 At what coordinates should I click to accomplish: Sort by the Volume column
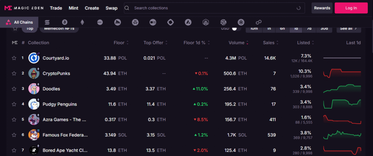[239, 43]
